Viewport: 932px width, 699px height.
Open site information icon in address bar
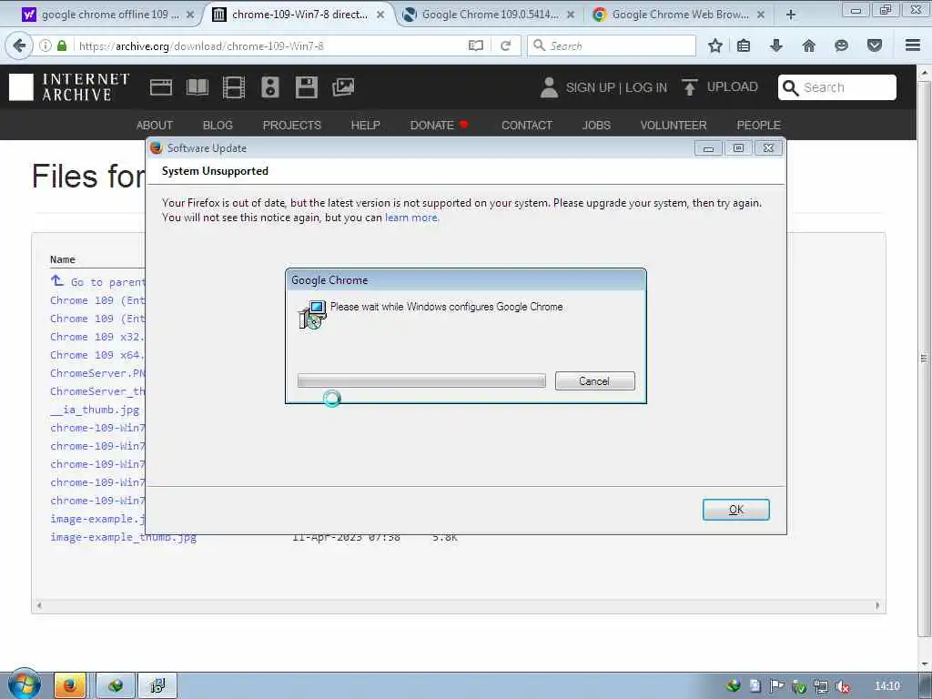pos(46,46)
